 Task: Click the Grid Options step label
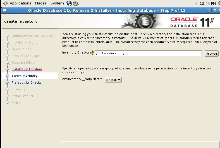coord(21,49)
